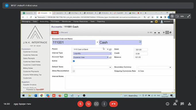
Task: Go back in browser history
Action: coord(23,17)
